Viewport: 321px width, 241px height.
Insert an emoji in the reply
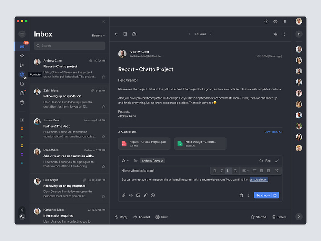pos(153,195)
